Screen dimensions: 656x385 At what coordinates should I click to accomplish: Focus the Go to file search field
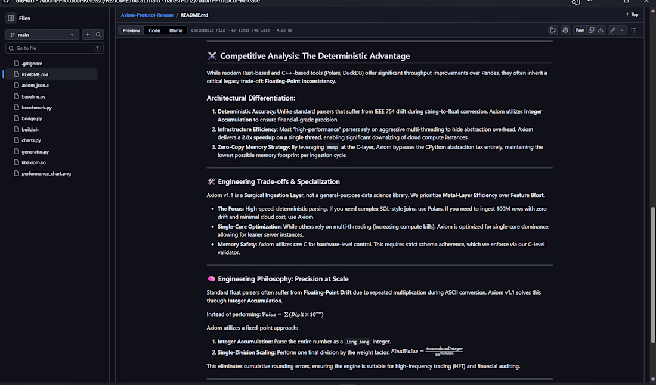click(54, 48)
